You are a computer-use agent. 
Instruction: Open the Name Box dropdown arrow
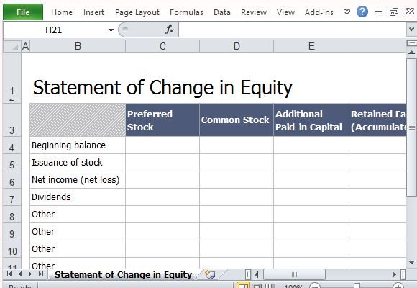[x=111, y=30]
